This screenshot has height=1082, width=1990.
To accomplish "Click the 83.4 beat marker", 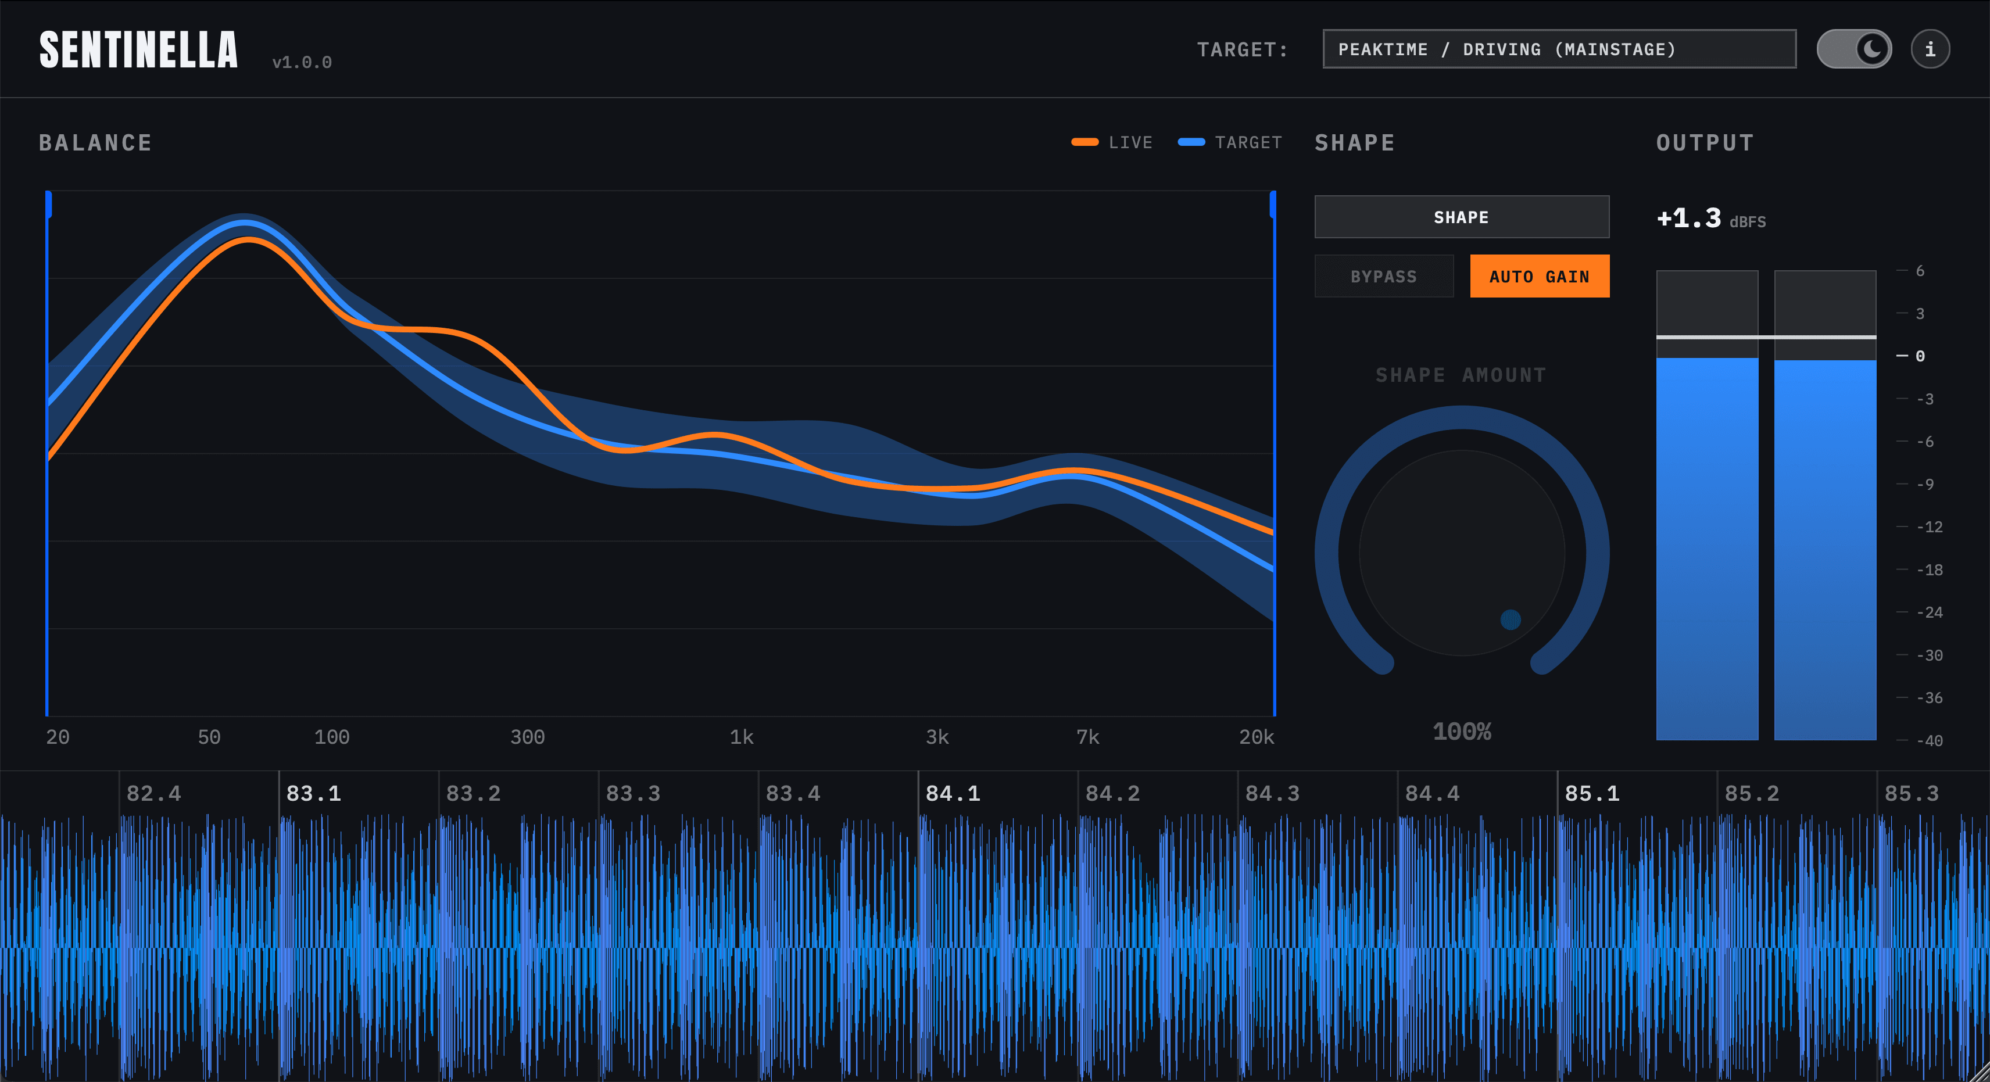I will 793,793.
